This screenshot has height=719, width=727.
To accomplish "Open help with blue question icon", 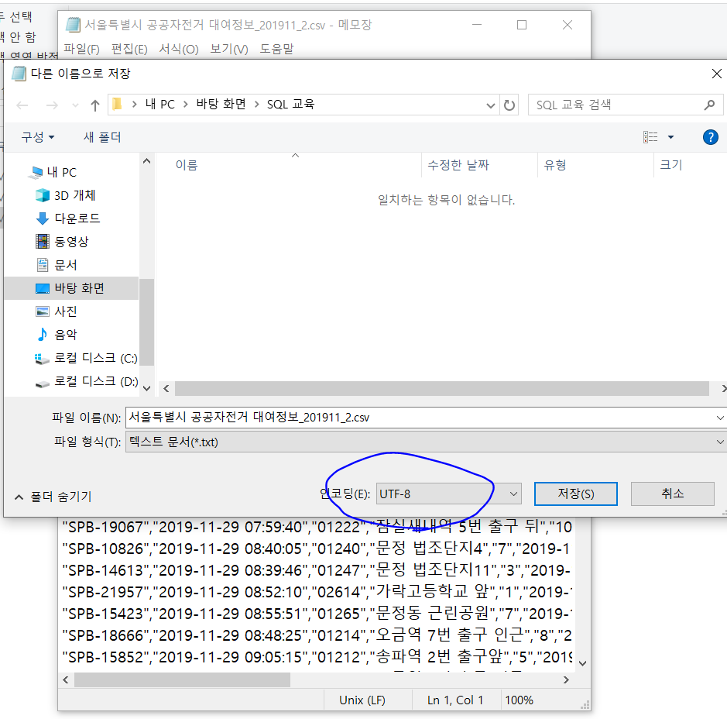I will click(x=710, y=137).
